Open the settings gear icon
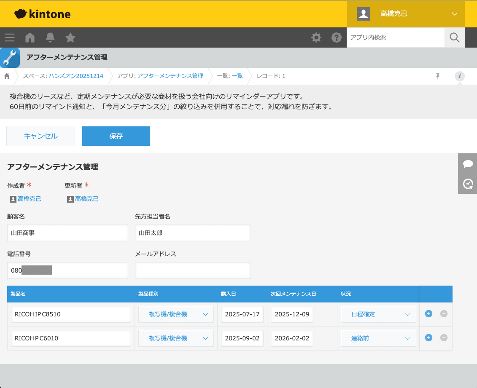This screenshot has height=388, width=477. click(x=316, y=37)
